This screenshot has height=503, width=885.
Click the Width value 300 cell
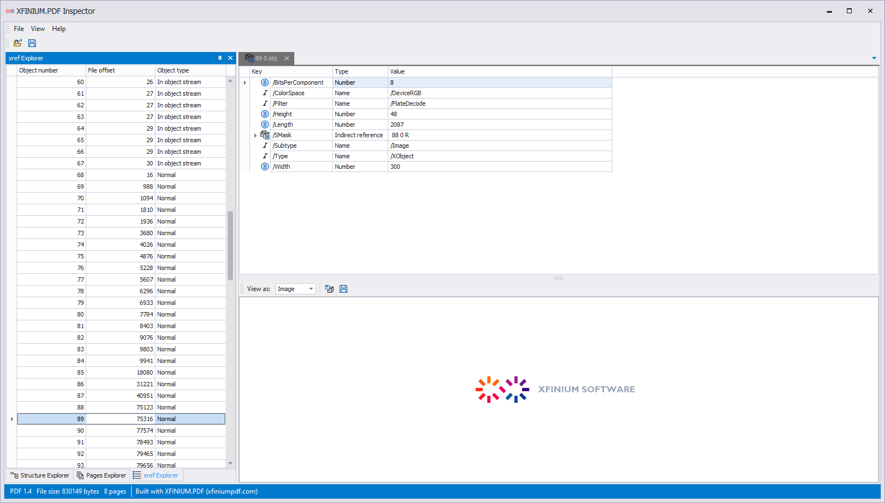coord(500,167)
